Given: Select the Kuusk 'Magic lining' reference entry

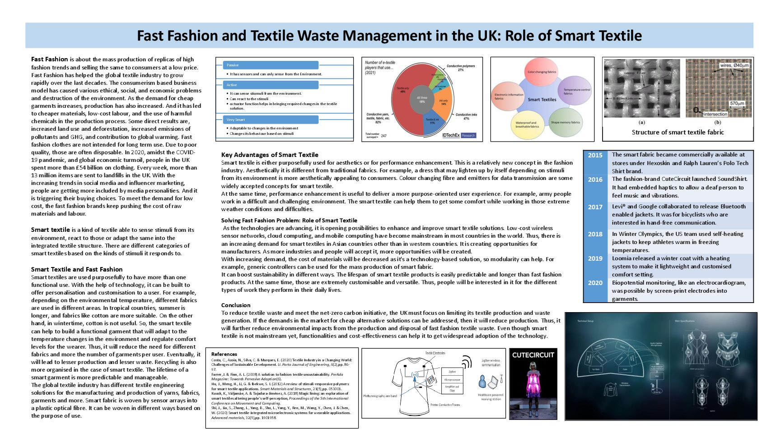Looking at the screenshot, I should (x=280, y=398).
